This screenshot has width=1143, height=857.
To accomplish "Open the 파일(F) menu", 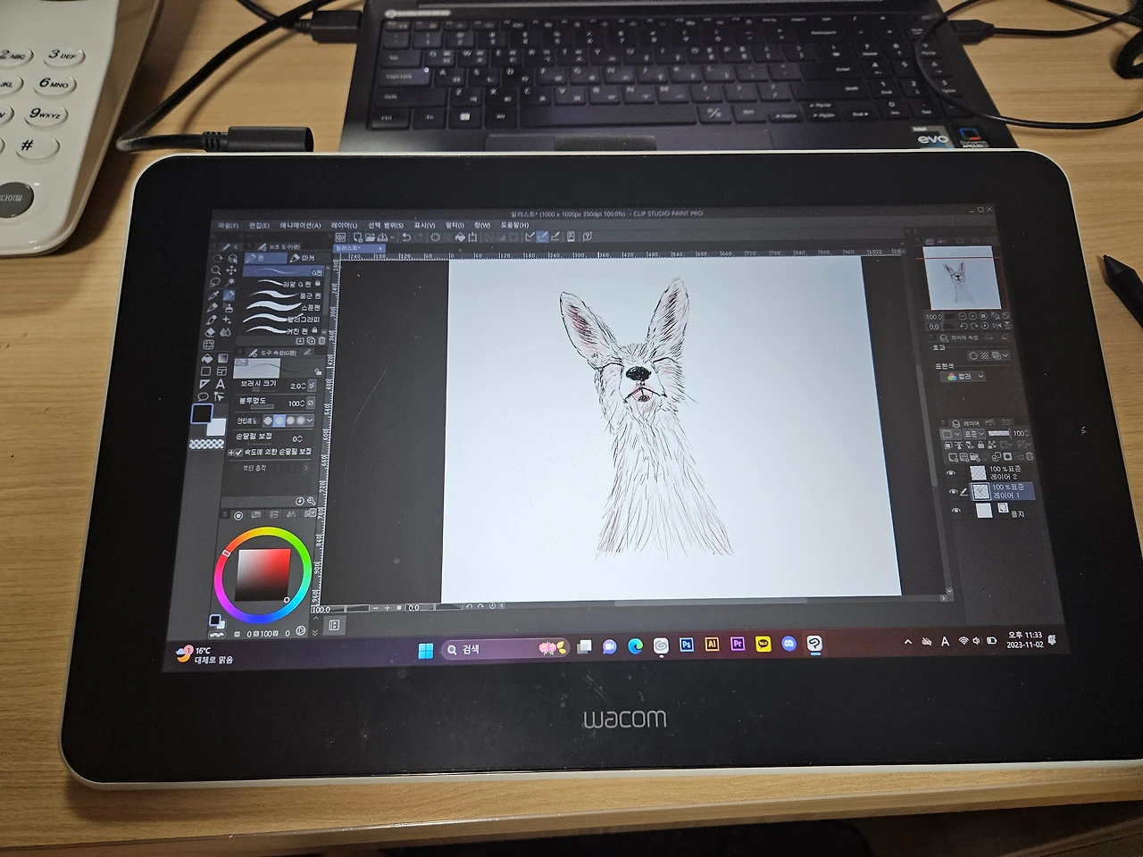I will tap(229, 226).
